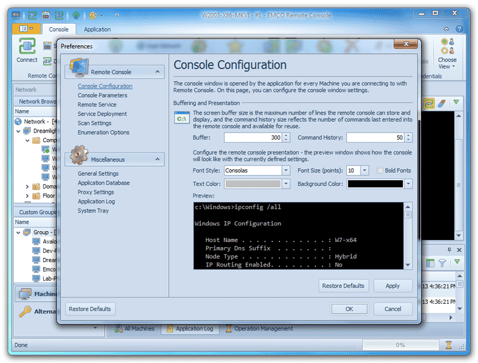Click the eraser icon above console pane
The height and width of the screenshot is (363, 478).
(442, 103)
